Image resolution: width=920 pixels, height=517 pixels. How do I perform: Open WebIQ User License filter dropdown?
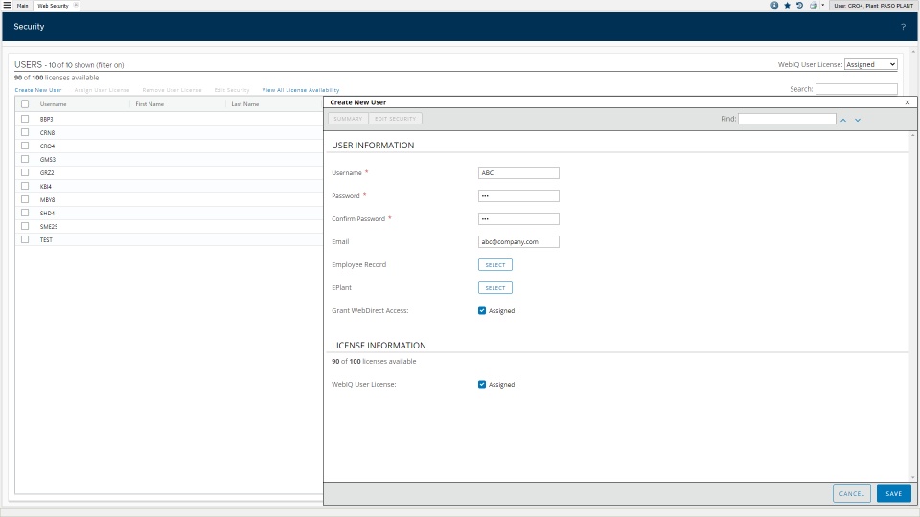pyautogui.click(x=871, y=64)
